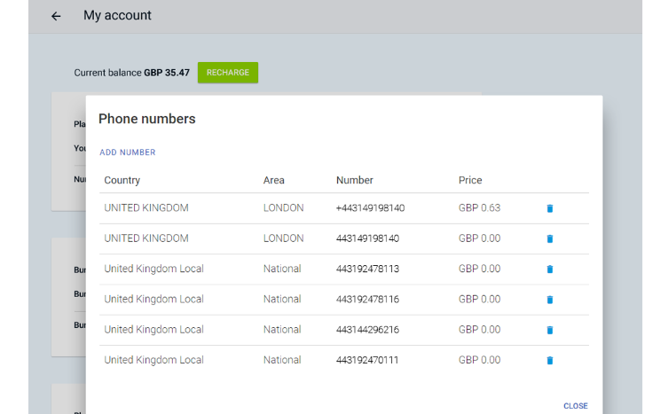Delete the London number 443149198140 priced GBP 0.00
668x414 pixels.
tap(549, 238)
